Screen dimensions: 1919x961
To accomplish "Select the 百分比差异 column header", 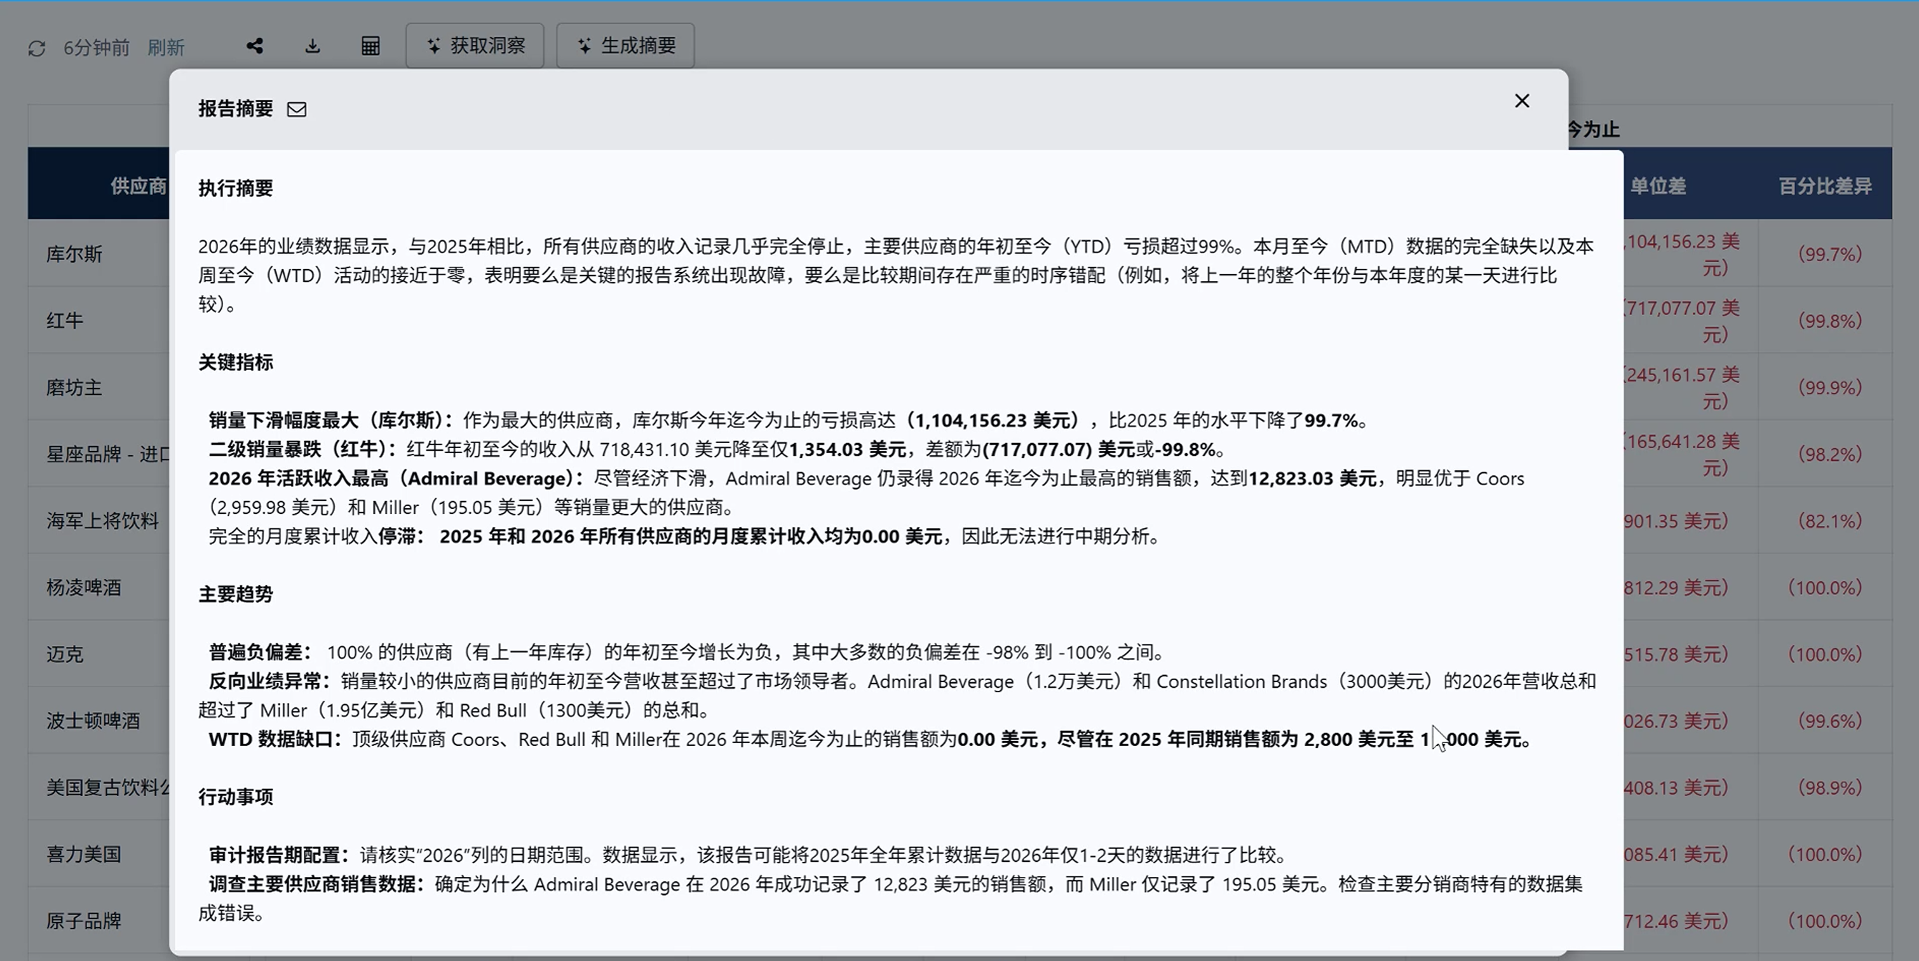I will (1825, 186).
